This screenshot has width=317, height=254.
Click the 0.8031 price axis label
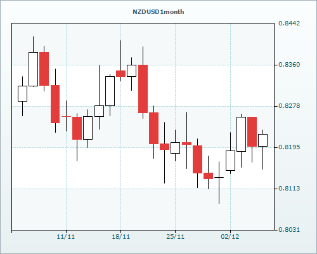(289, 230)
